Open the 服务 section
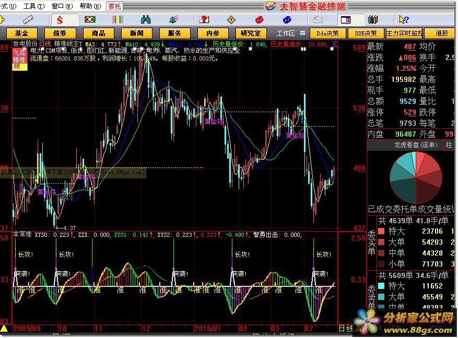The height and width of the screenshot is (338, 458). tap(174, 33)
